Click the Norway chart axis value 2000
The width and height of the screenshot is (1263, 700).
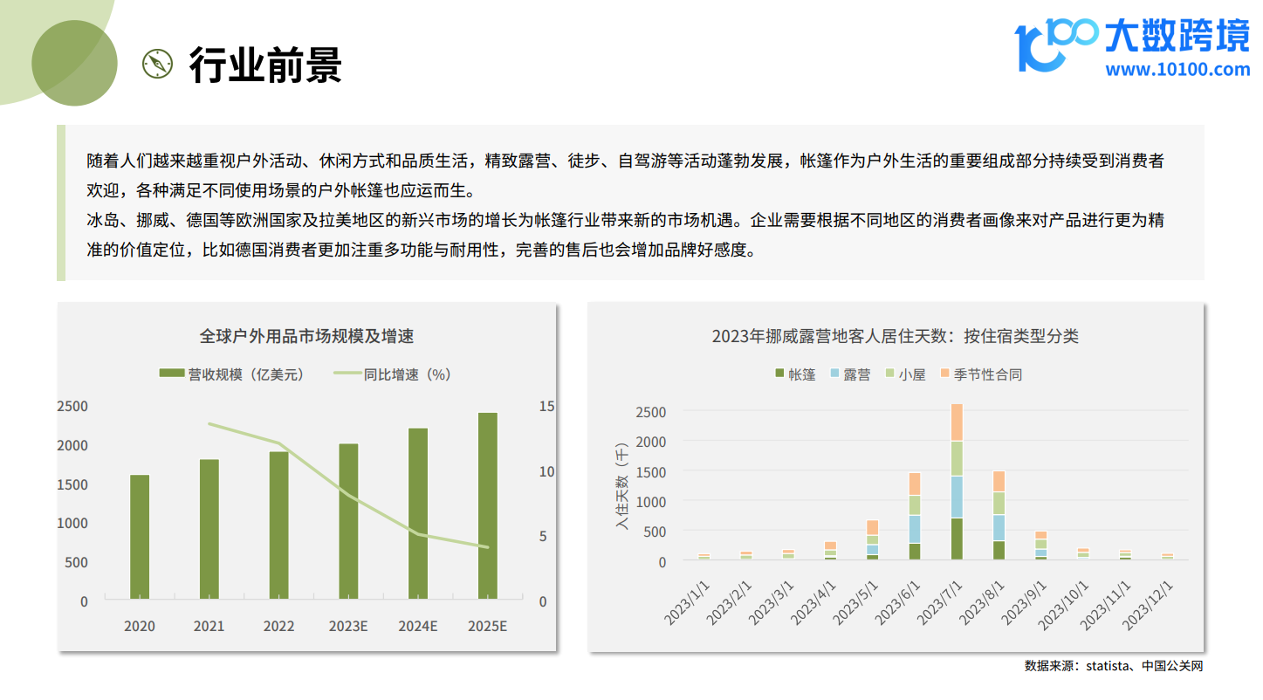[x=650, y=442]
